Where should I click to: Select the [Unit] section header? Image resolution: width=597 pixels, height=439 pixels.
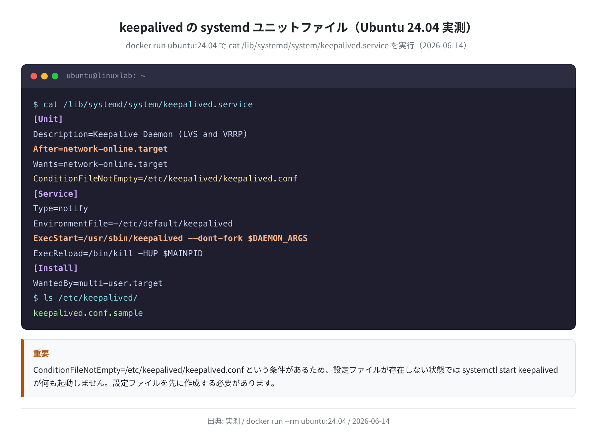[48, 119]
